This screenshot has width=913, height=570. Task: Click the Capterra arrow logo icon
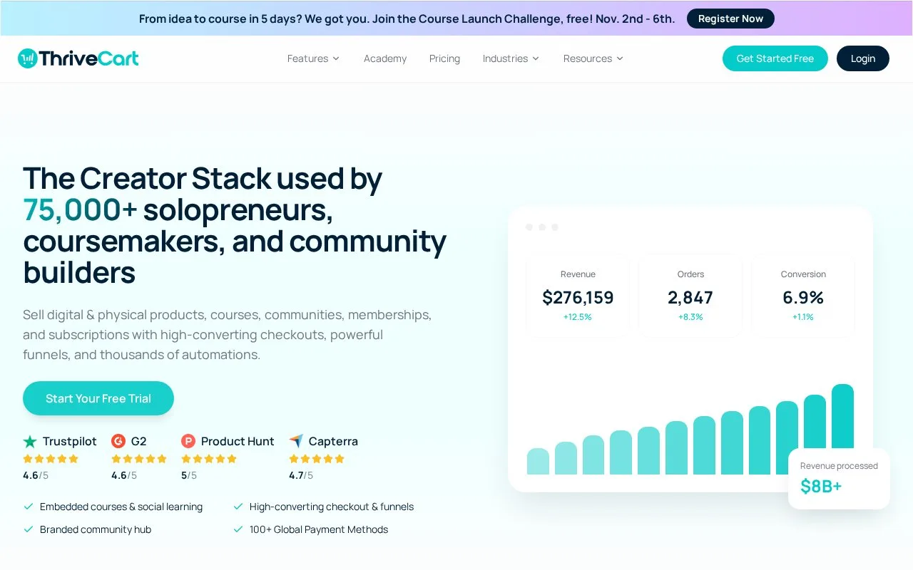296,441
